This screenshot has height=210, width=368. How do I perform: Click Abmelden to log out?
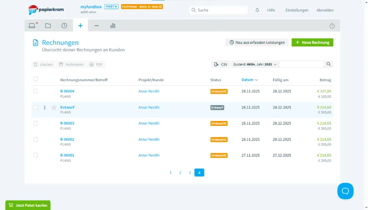point(325,10)
